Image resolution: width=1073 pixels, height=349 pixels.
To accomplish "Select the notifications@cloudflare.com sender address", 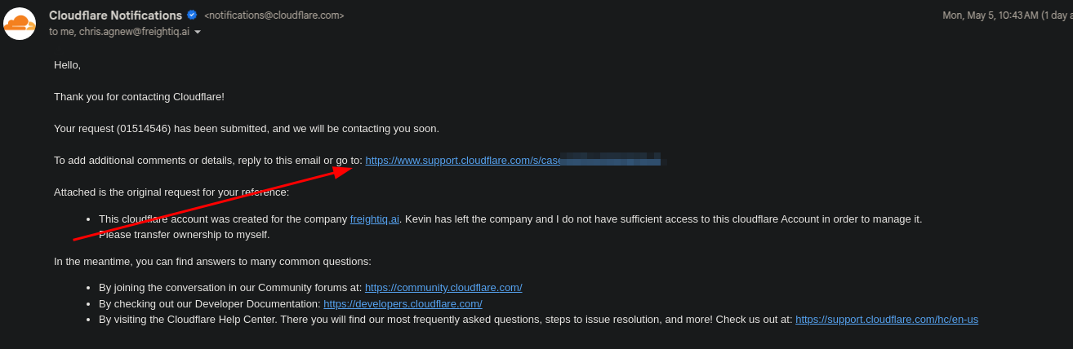I will point(274,15).
